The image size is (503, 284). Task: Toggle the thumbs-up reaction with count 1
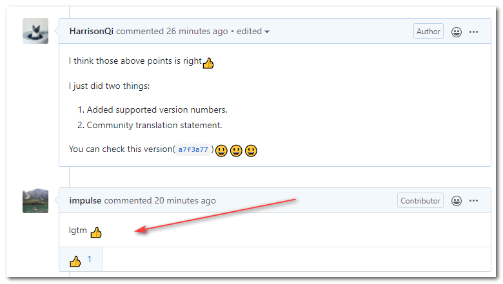81,260
